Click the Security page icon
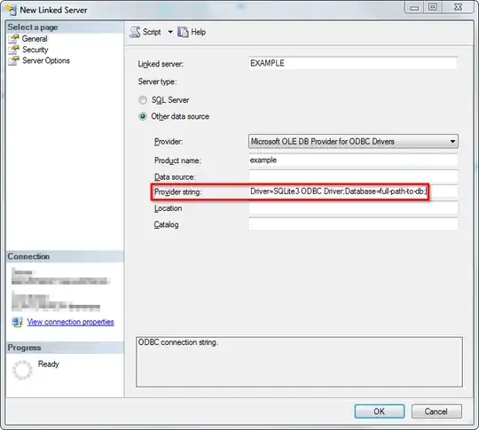 click(13, 50)
